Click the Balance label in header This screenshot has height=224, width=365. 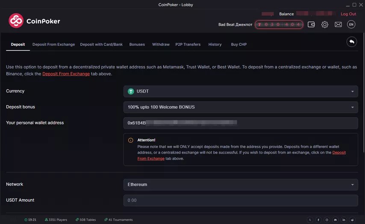[286, 14]
